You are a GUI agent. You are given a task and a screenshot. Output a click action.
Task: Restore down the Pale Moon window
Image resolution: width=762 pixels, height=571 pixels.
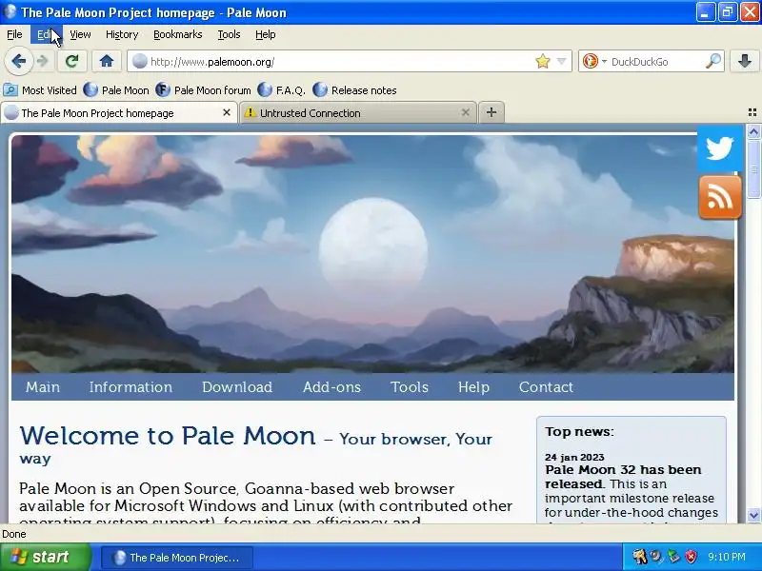[728, 12]
